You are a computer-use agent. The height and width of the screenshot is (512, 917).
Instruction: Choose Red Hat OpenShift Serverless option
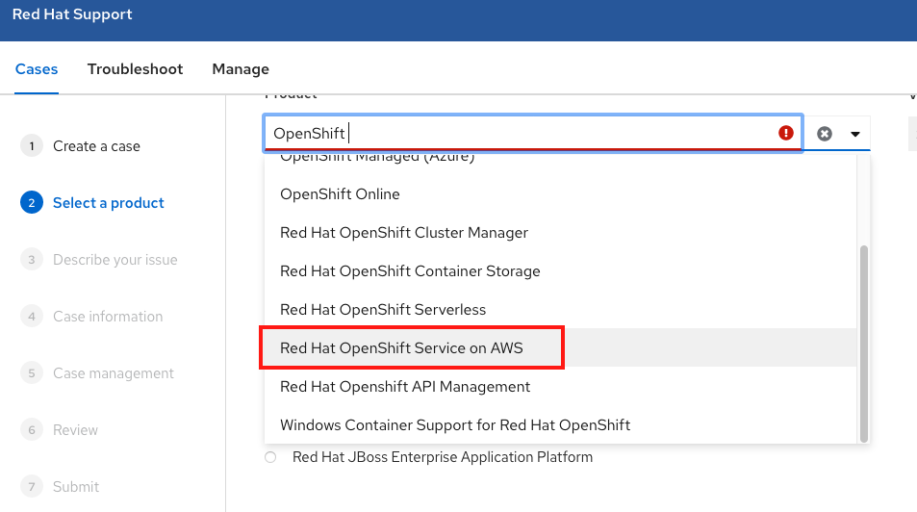pyautogui.click(x=383, y=310)
